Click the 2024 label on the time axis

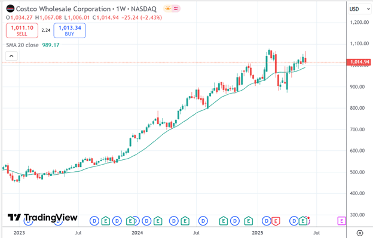click(137, 233)
